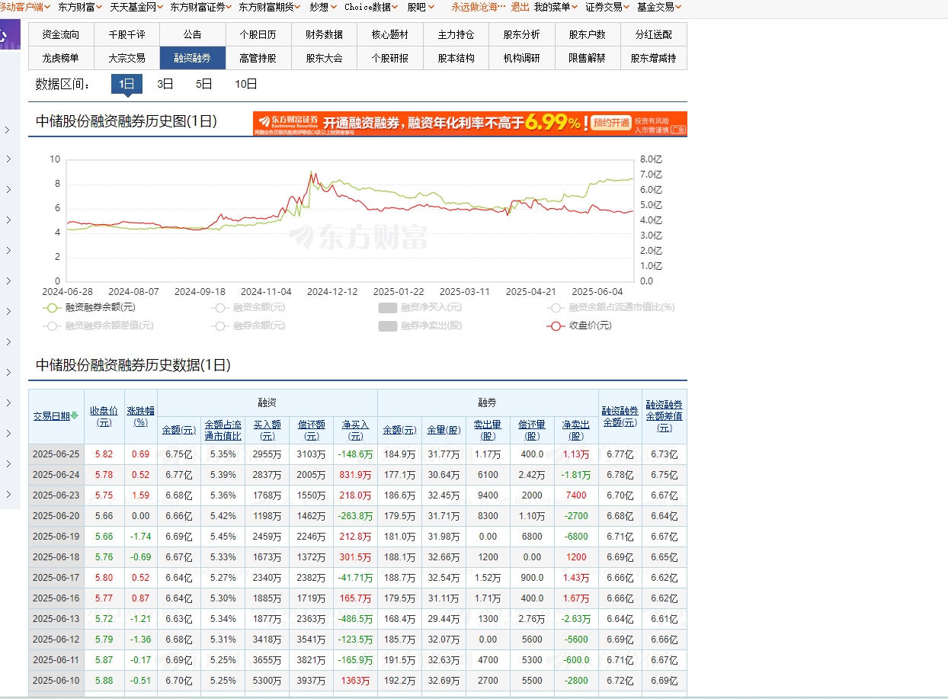The image size is (948, 699).
Task: Expand the 天天基金网 top menu
Action: click(137, 7)
